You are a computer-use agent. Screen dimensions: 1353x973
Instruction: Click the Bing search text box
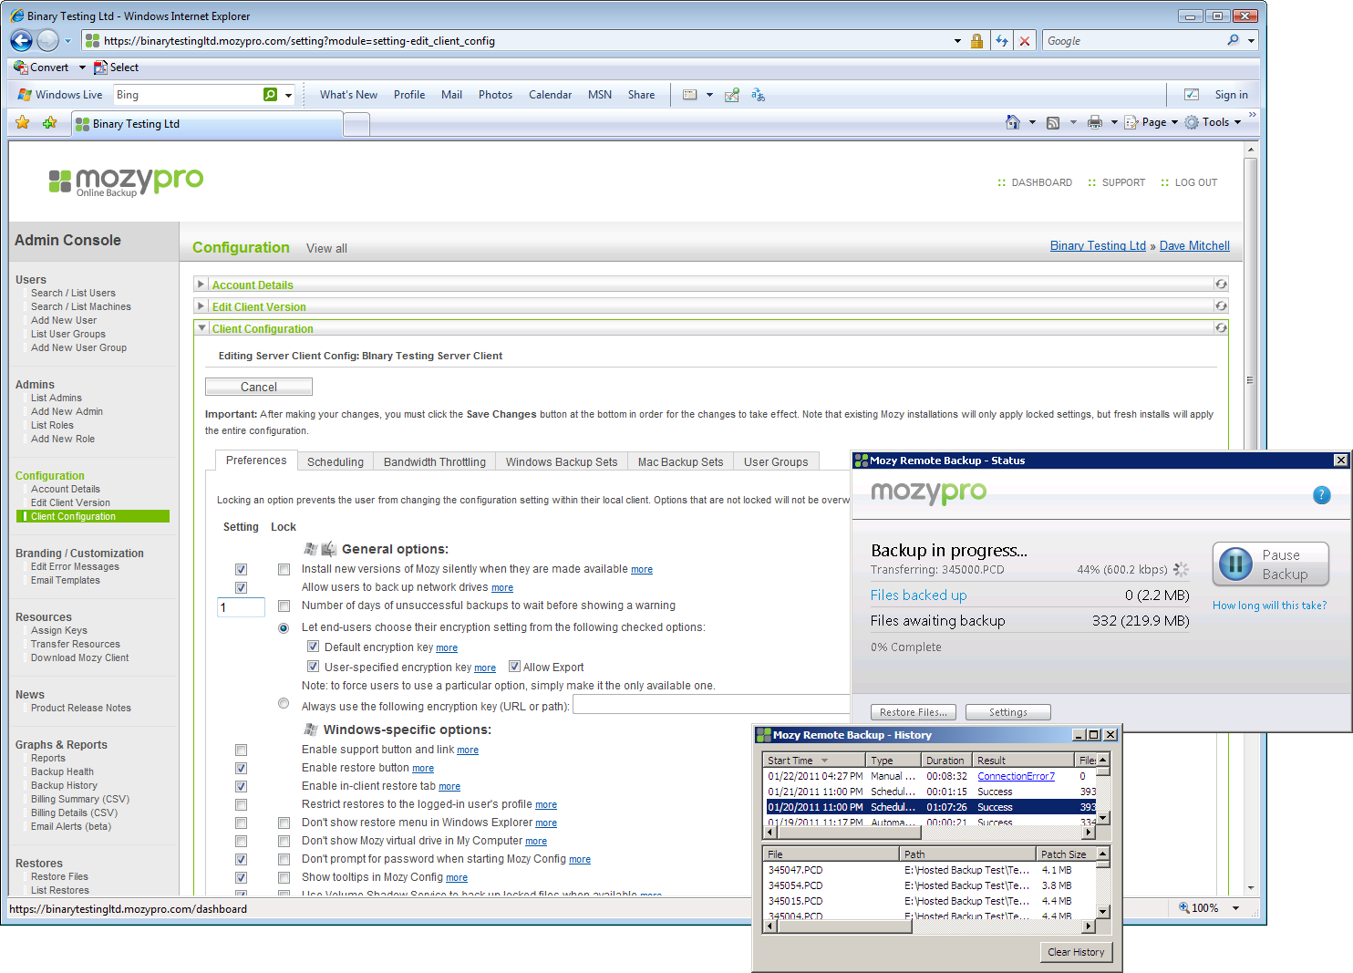click(x=188, y=95)
